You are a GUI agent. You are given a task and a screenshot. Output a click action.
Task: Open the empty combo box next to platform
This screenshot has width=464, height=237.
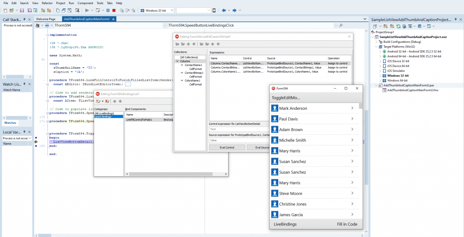pos(208,10)
